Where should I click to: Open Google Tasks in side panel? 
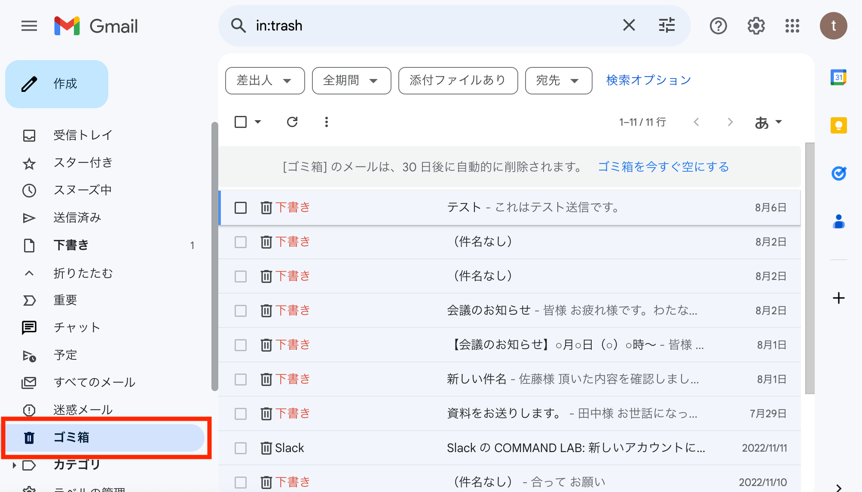coord(838,173)
